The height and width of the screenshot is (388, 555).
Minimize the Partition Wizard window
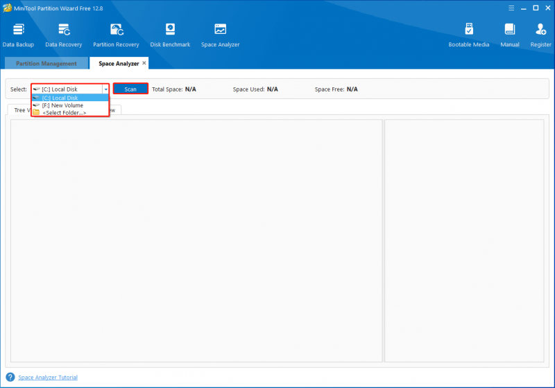[x=524, y=8]
